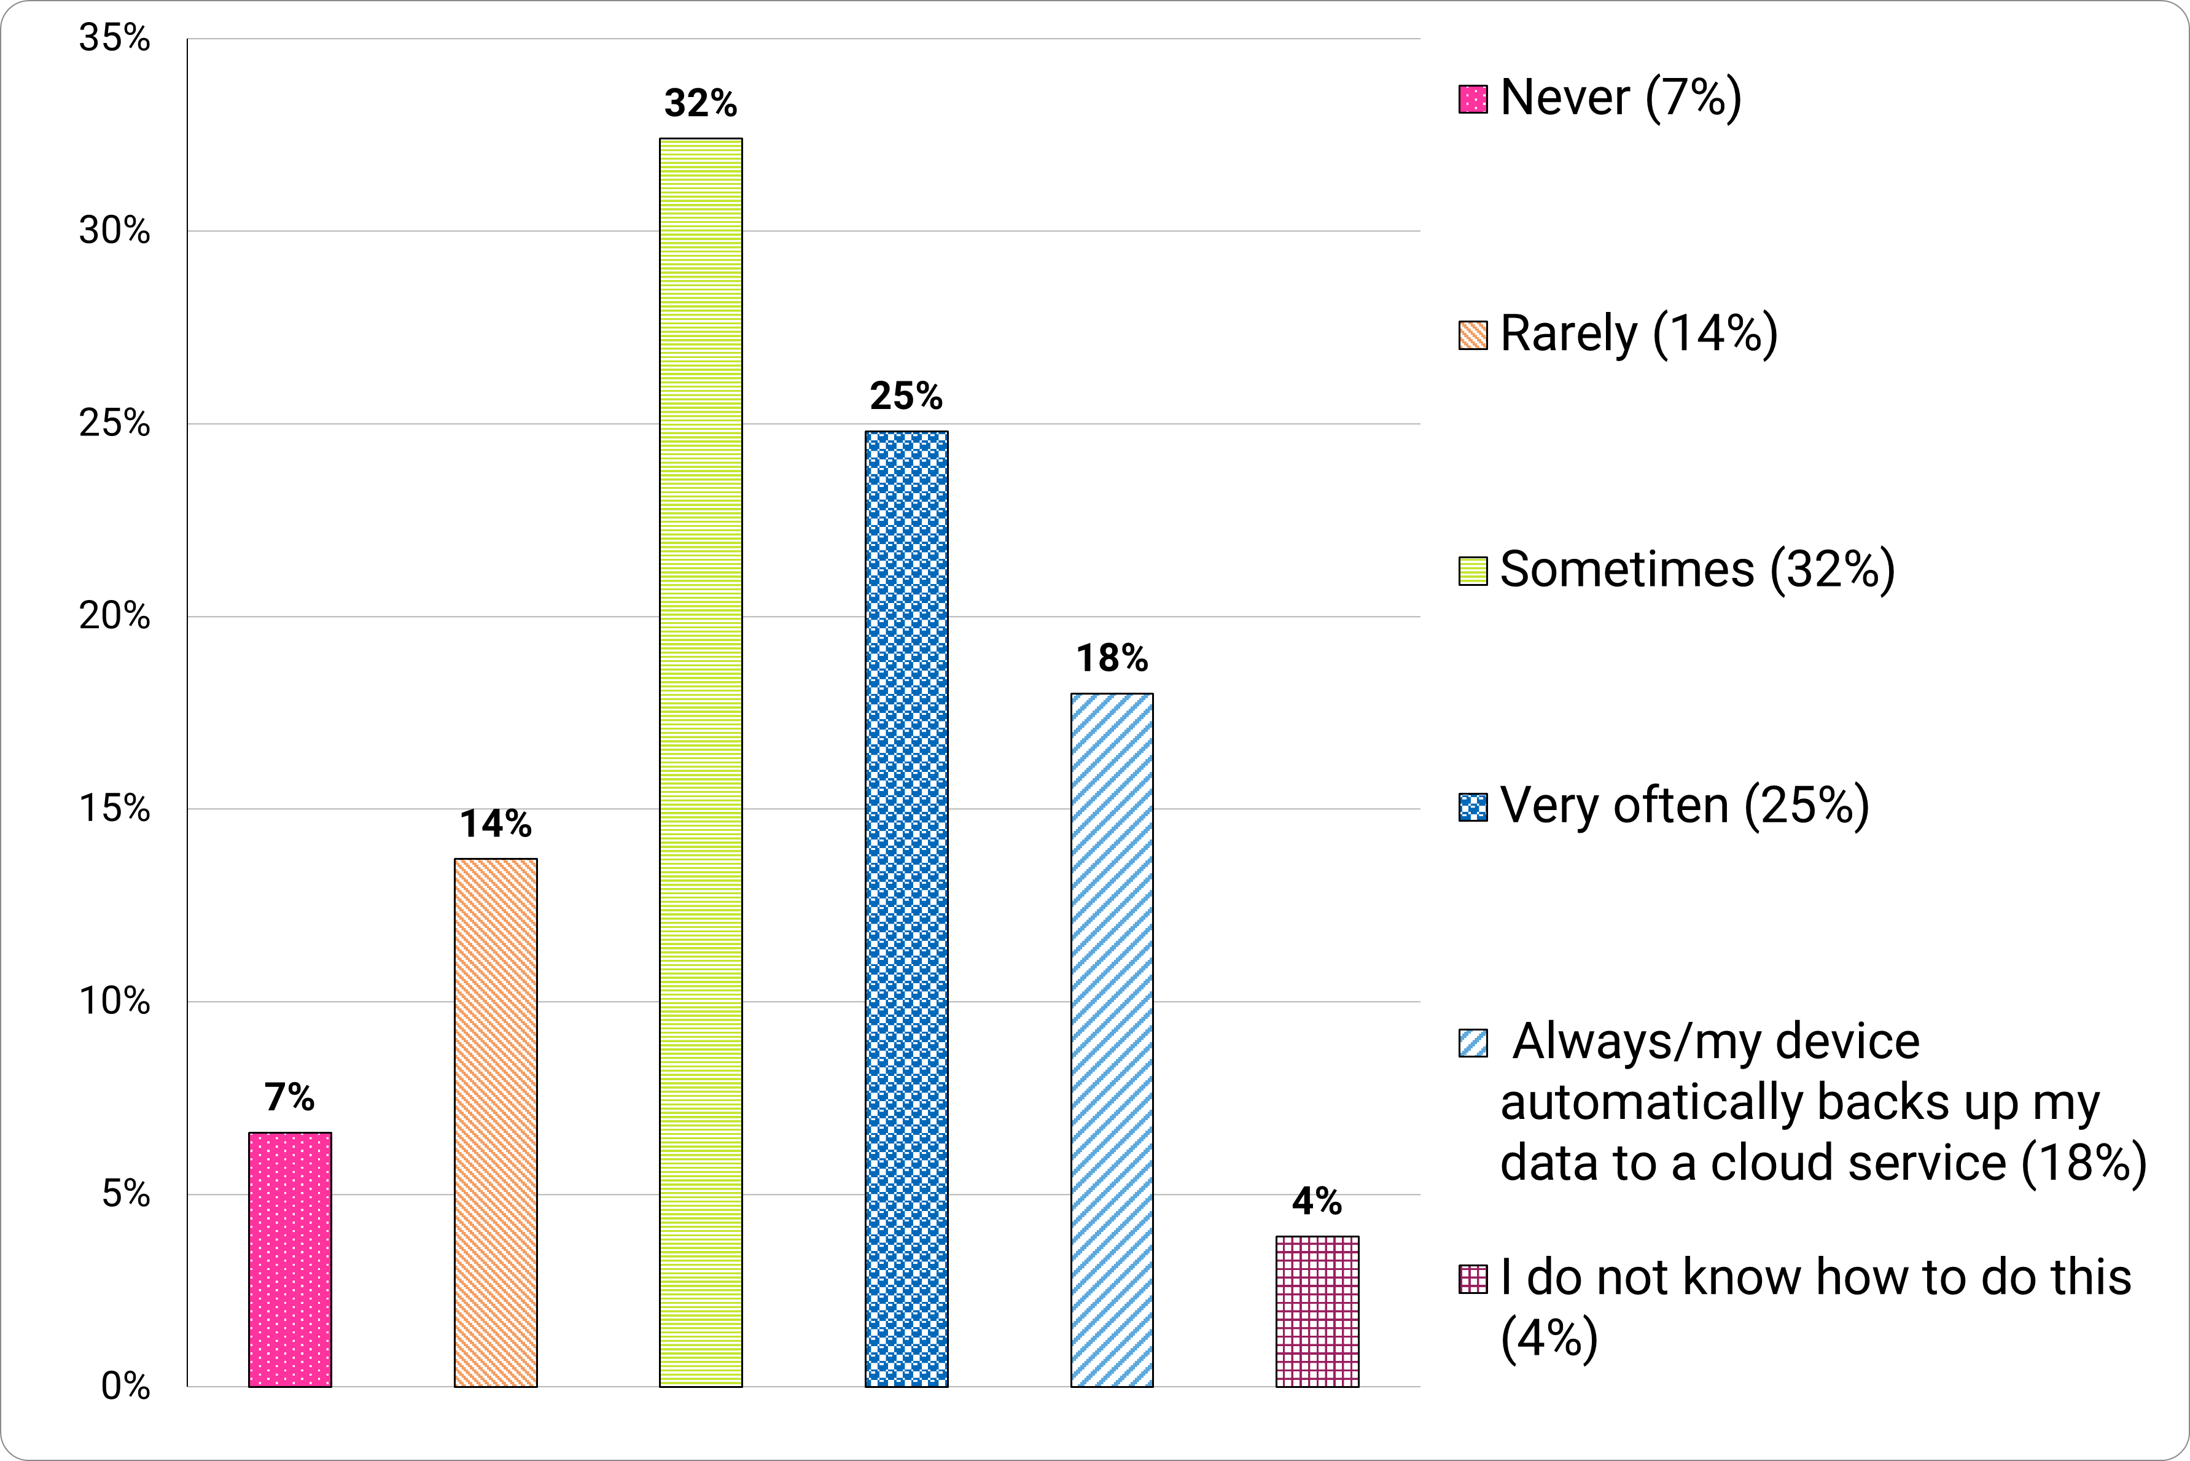
Task: Click the green Sometimes legend swatch
Action: pyautogui.click(x=1473, y=571)
